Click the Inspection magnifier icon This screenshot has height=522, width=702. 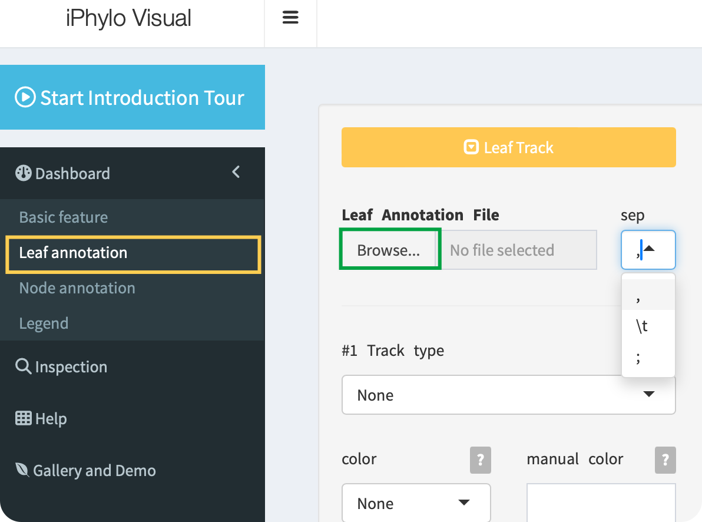tap(23, 366)
